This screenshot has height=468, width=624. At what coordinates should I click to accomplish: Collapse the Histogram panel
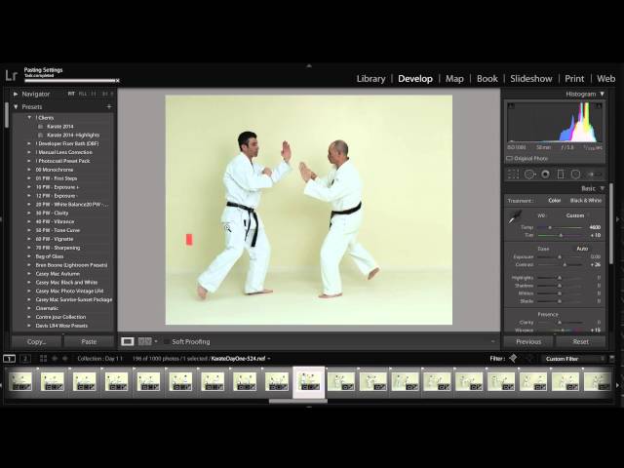[603, 94]
